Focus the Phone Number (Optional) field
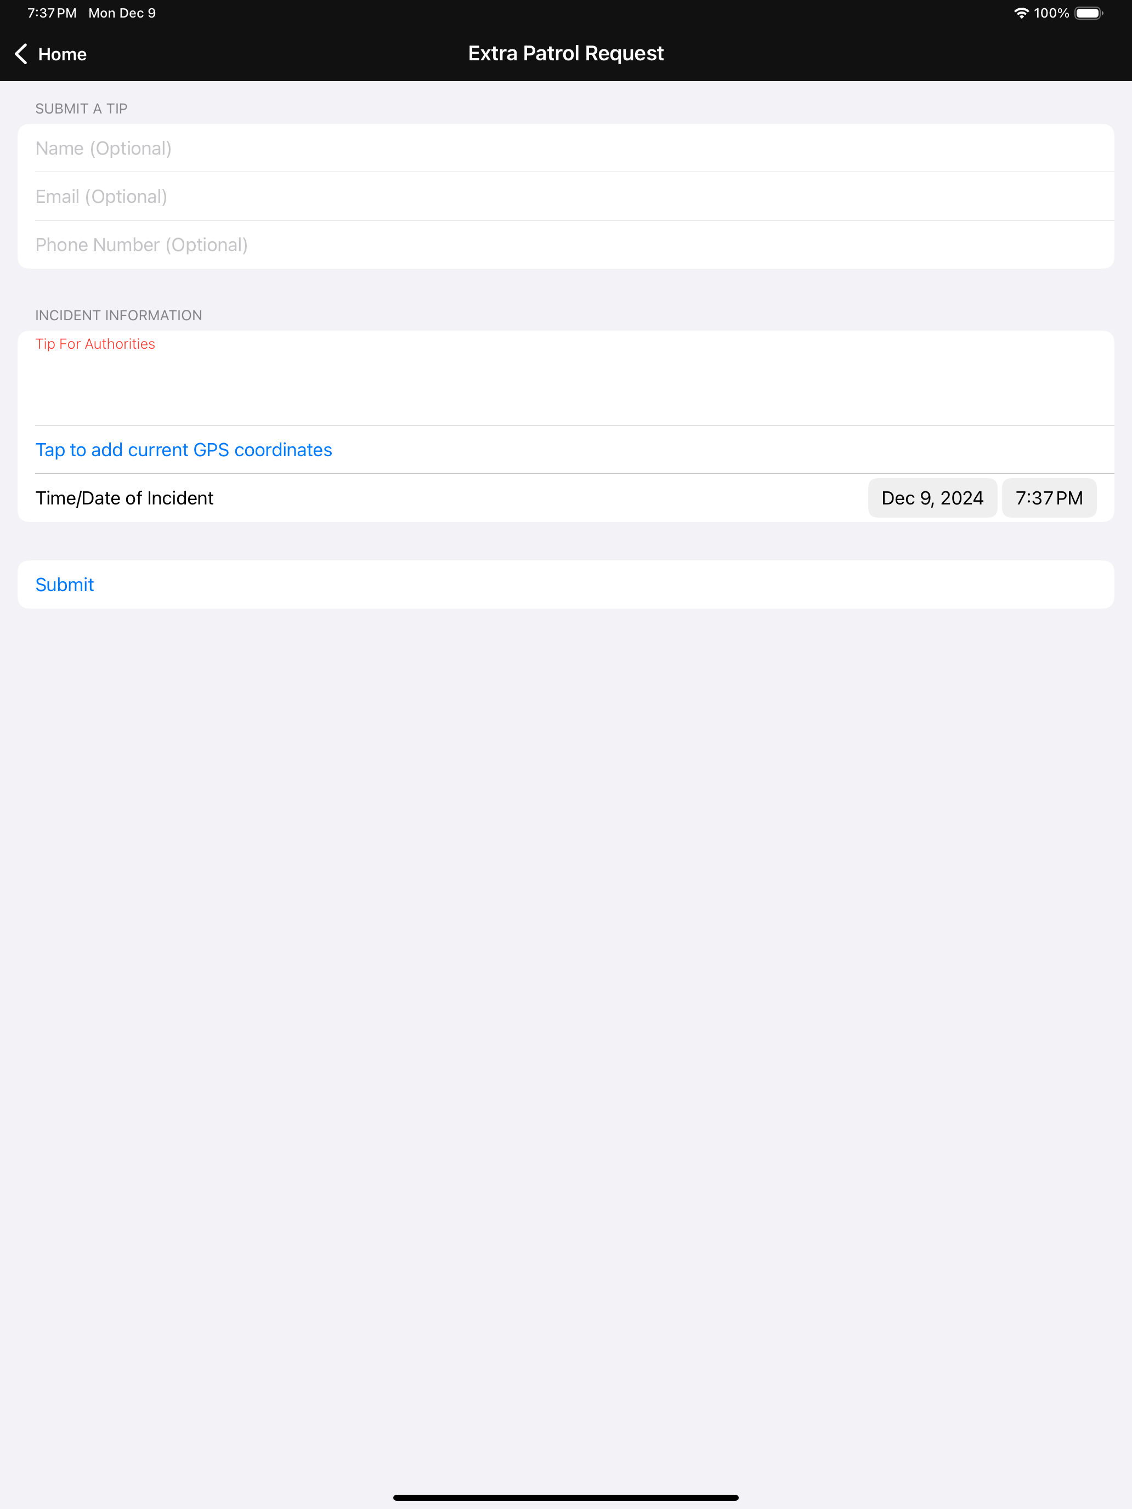The image size is (1132, 1509). coord(565,245)
